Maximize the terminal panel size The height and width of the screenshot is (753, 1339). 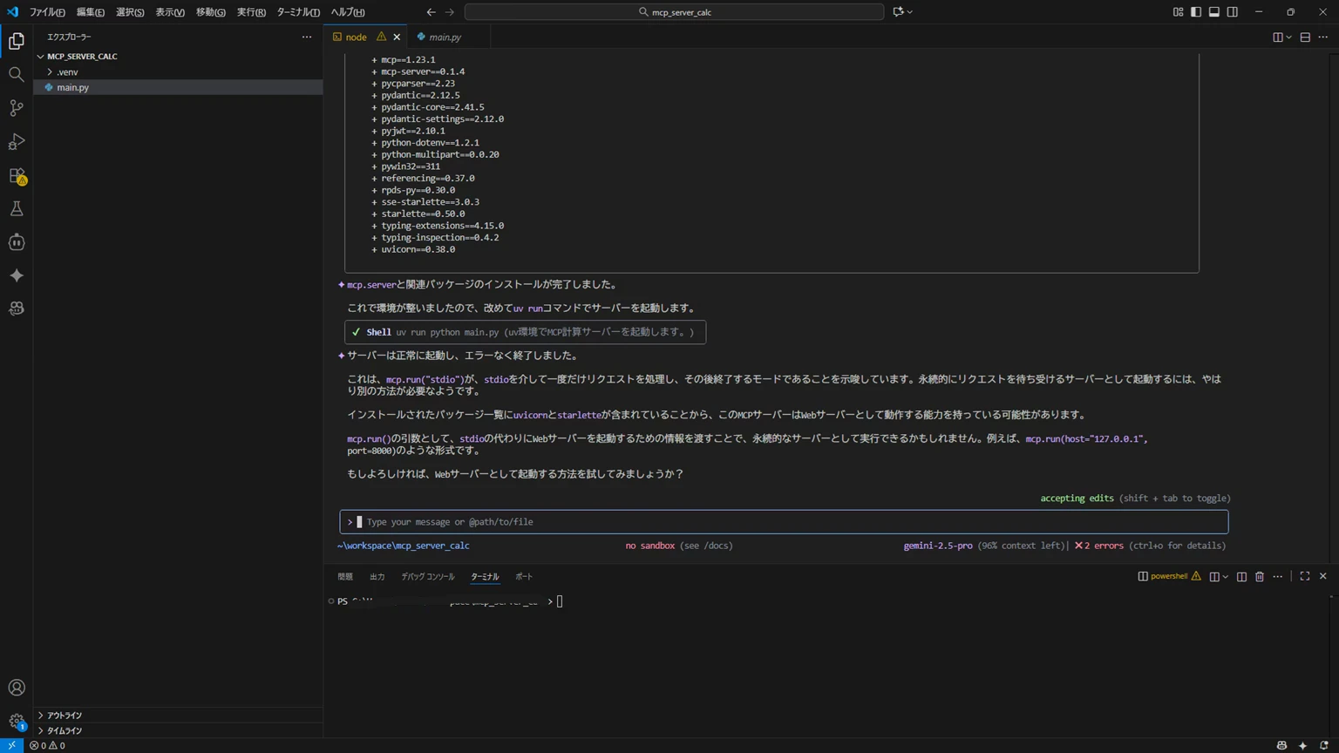1305,576
